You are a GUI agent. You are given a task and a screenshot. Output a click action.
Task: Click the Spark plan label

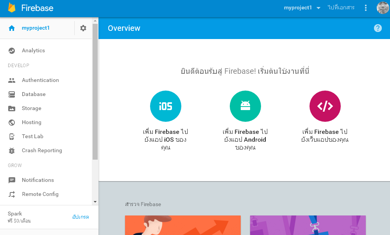pos(15,214)
